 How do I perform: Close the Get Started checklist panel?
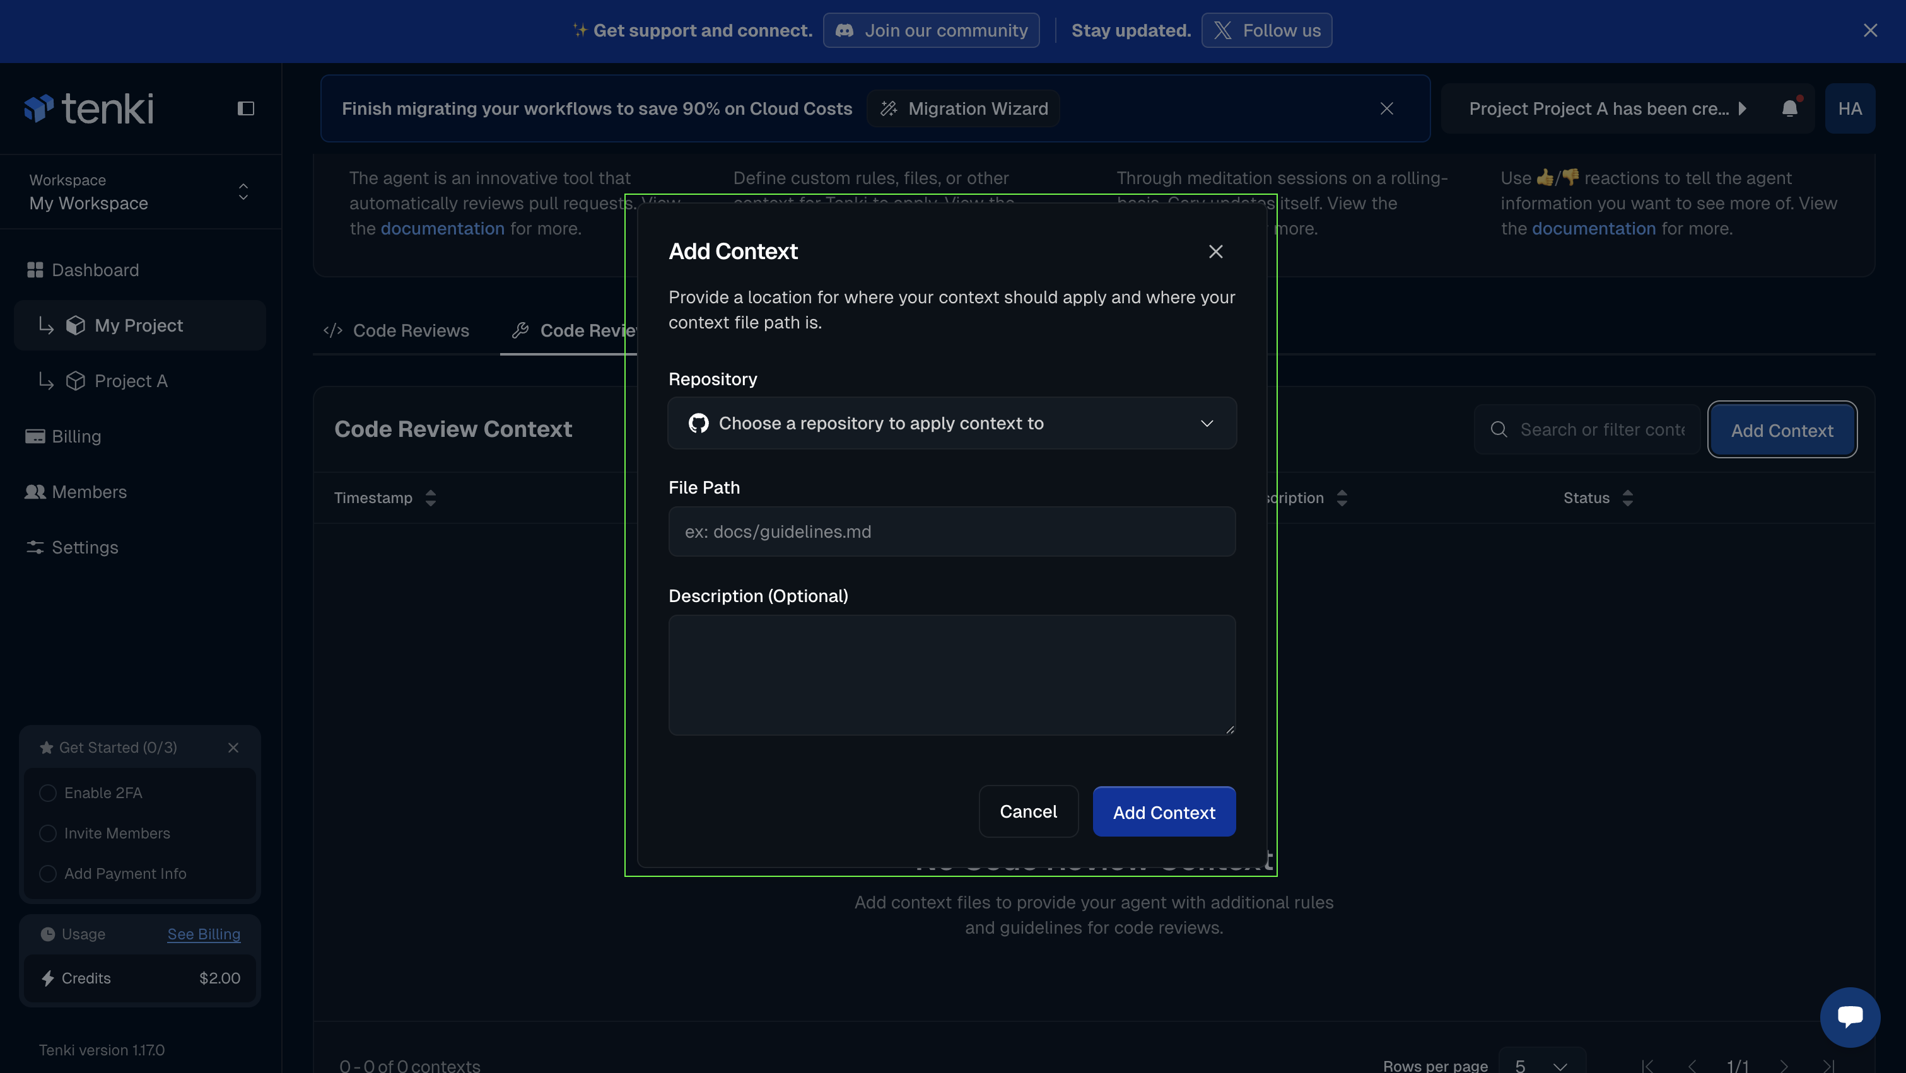[233, 748]
